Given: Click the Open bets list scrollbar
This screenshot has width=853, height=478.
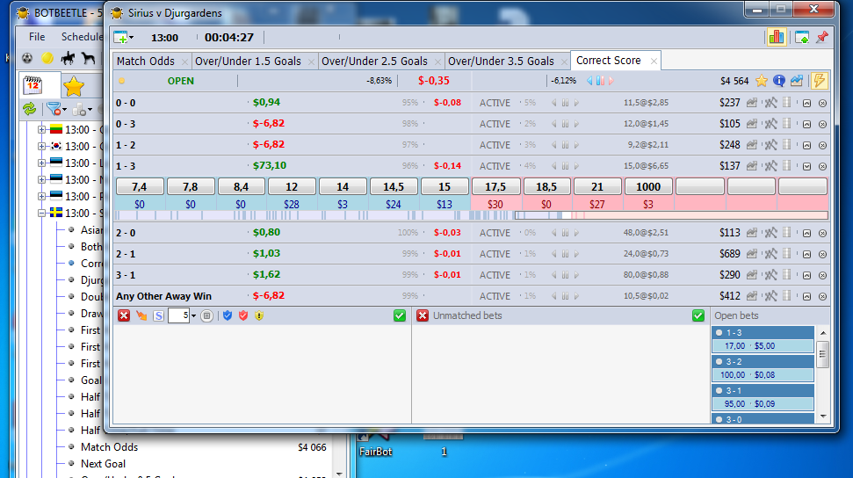Looking at the screenshot, I should coord(823,369).
